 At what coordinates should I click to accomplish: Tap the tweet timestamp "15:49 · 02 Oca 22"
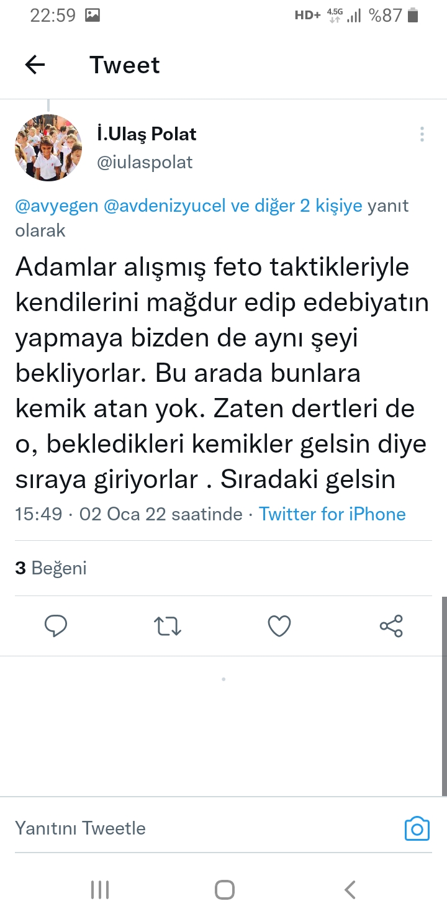99,514
